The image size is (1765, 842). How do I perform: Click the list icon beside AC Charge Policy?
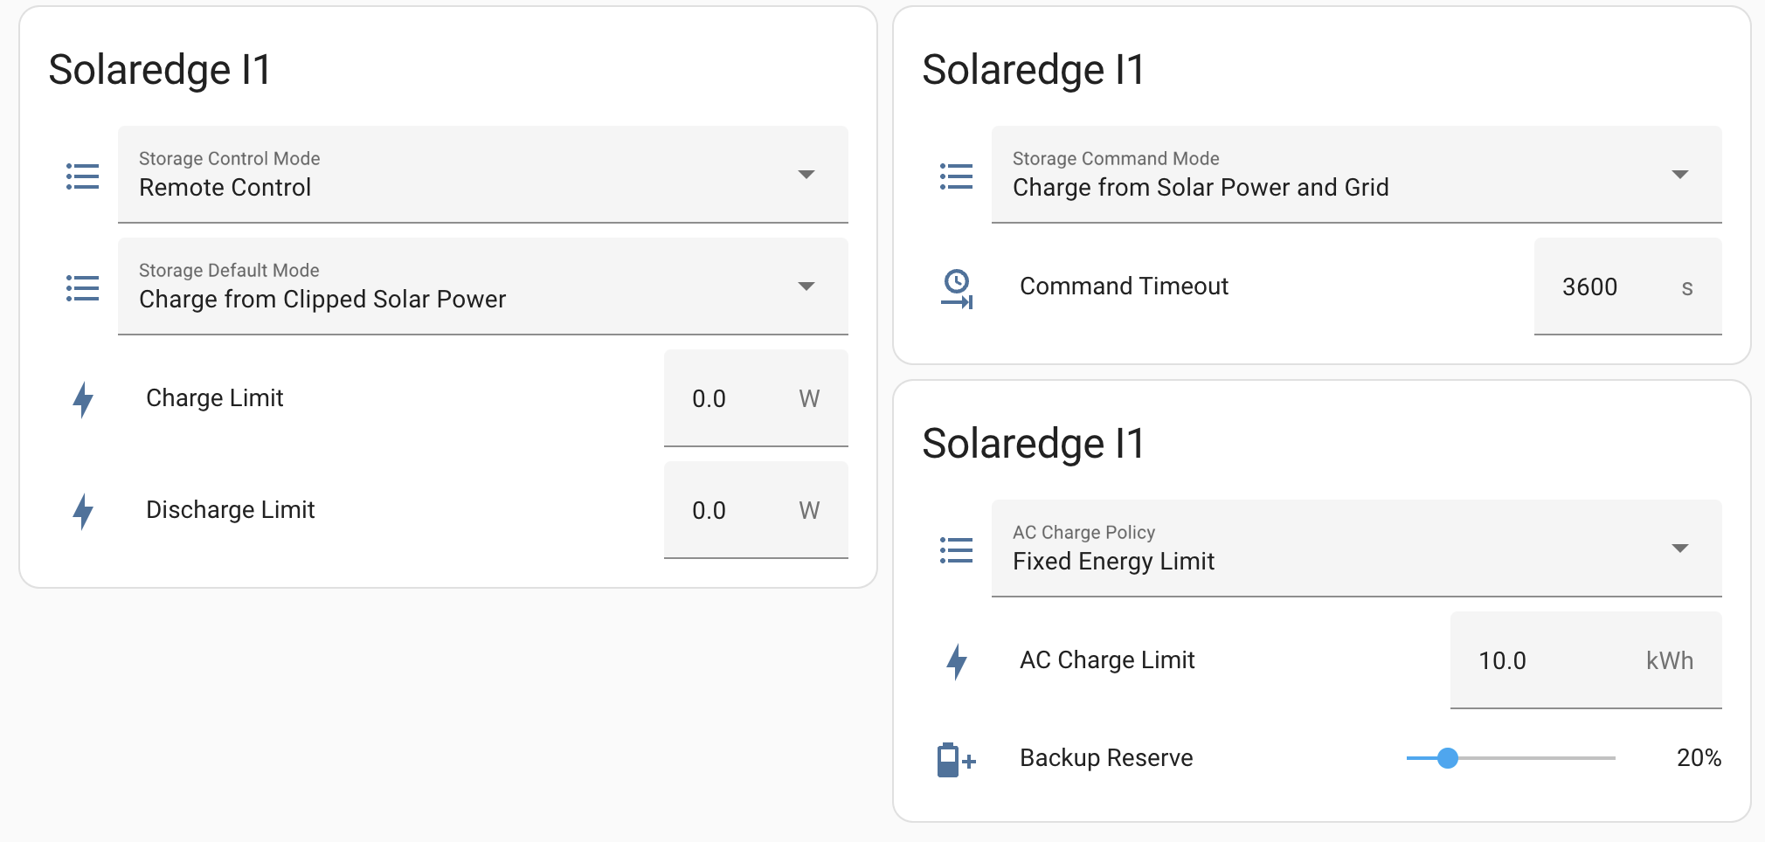(x=956, y=549)
